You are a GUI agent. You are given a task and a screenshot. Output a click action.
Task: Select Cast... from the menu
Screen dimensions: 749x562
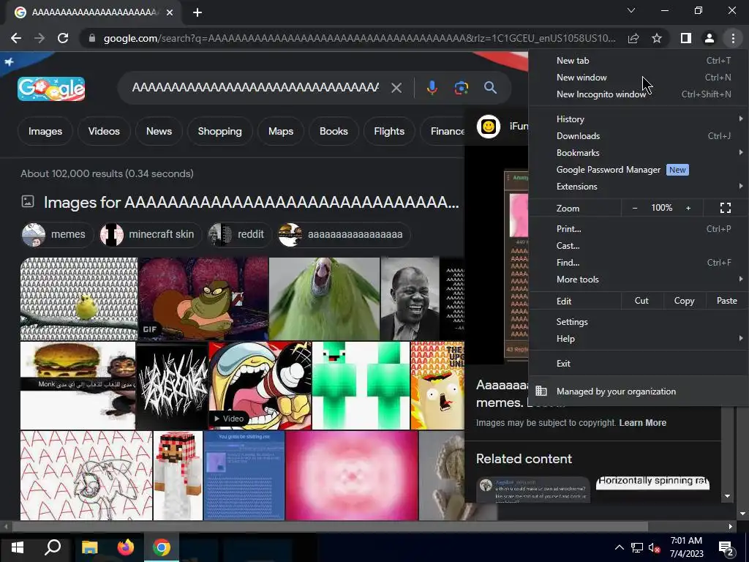pos(638,246)
